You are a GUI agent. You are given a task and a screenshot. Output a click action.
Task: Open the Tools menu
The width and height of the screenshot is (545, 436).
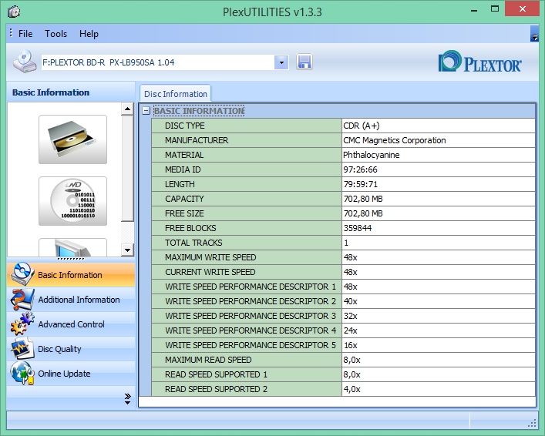(56, 34)
